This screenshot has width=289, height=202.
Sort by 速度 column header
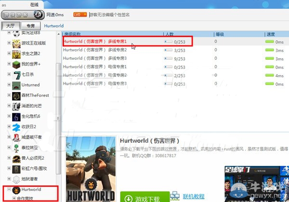tap(271, 34)
